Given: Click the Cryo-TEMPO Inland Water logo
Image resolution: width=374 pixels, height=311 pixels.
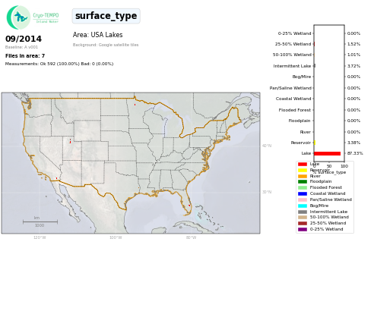Looking at the screenshot, I should [33, 17].
